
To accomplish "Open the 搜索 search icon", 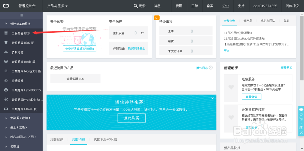I will coord(136,6).
